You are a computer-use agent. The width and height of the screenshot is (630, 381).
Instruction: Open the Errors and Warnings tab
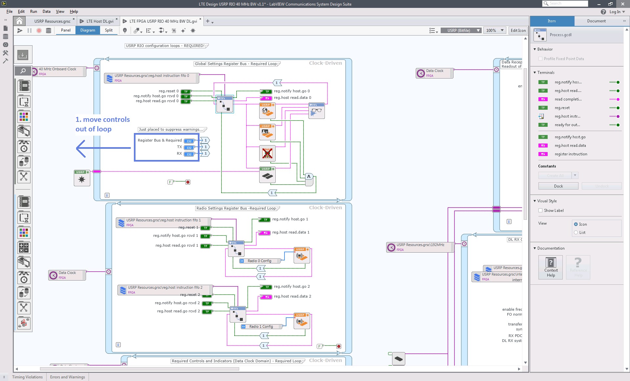click(68, 377)
